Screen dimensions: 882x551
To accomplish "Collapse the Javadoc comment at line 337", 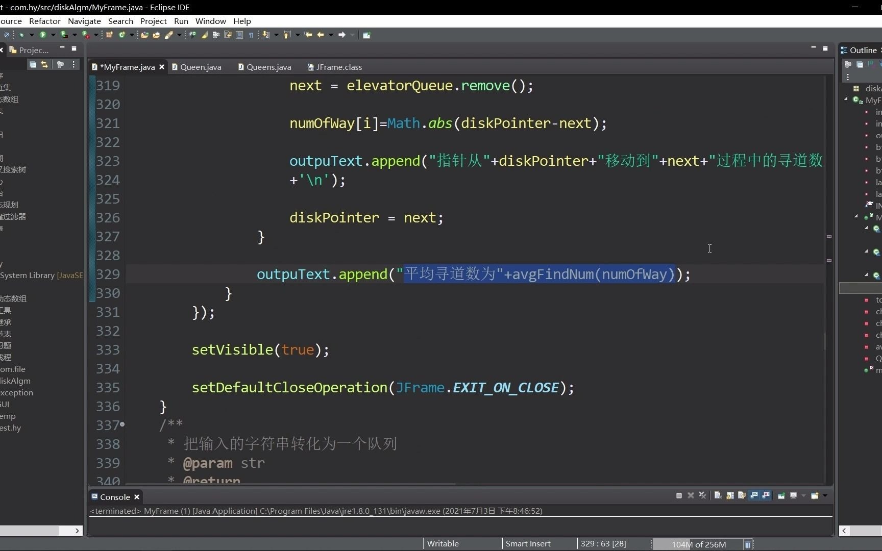I will (122, 424).
